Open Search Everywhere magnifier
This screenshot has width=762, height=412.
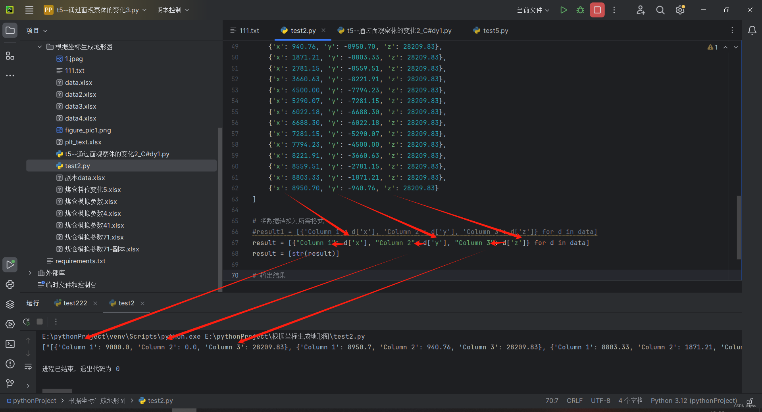pos(660,10)
